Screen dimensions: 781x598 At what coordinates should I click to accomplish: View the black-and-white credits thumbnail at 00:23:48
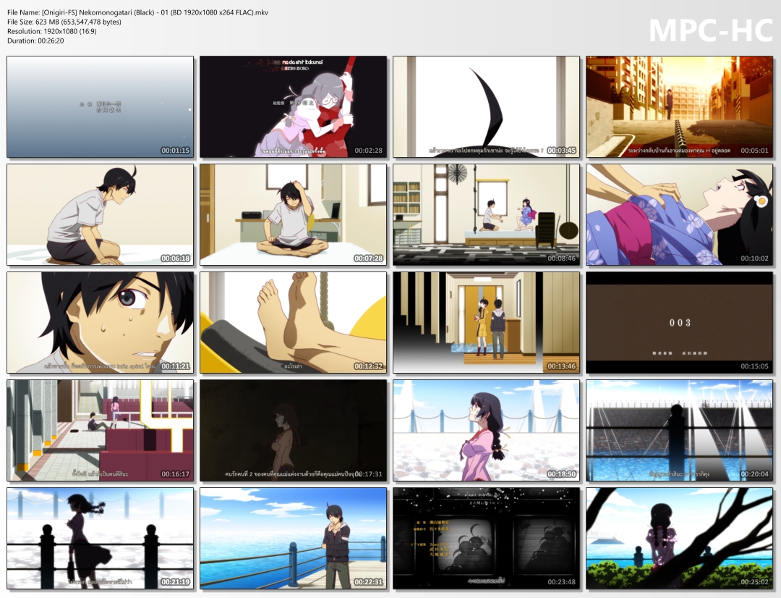click(486, 539)
